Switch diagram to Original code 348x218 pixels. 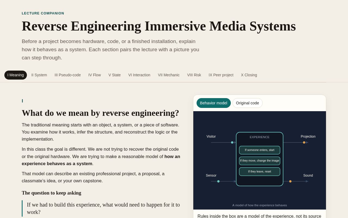tap(247, 103)
